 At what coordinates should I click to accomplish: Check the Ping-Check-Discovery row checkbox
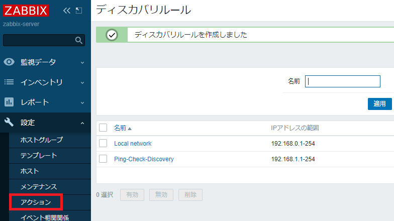103,159
